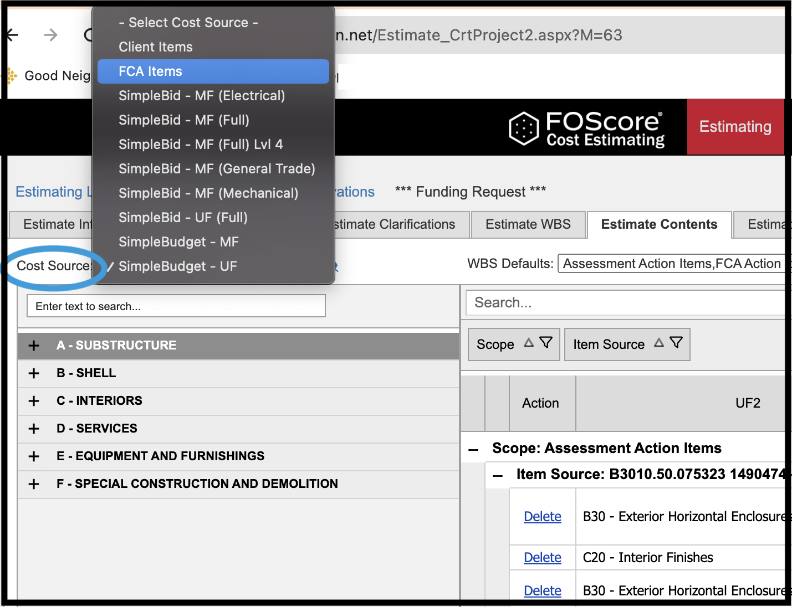Expand B - SHELL plus icon

click(34, 373)
